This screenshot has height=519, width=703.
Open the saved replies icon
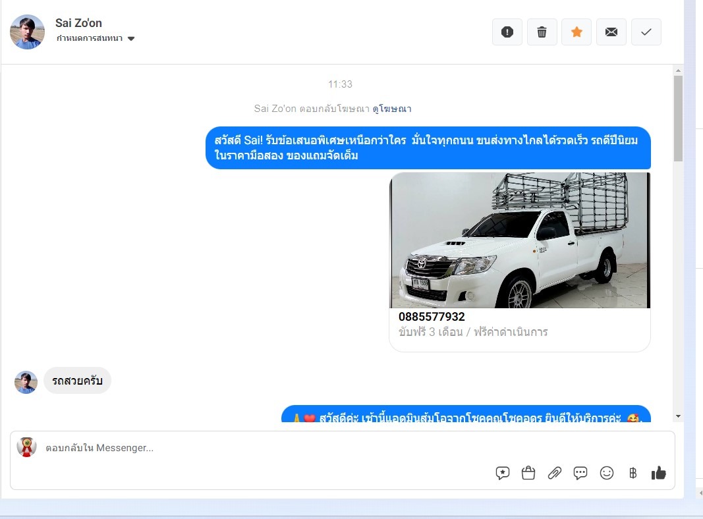click(x=503, y=473)
